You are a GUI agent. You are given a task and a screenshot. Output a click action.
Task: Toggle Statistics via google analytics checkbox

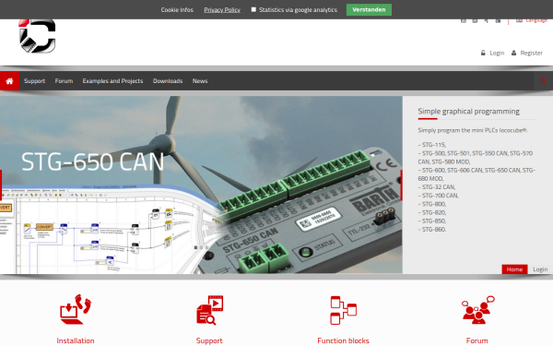(x=253, y=9)
